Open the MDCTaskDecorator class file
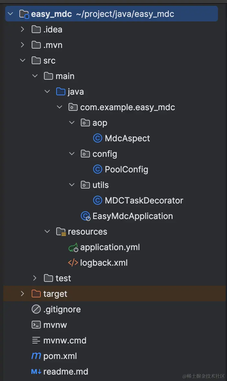 [x=144, y=201]
